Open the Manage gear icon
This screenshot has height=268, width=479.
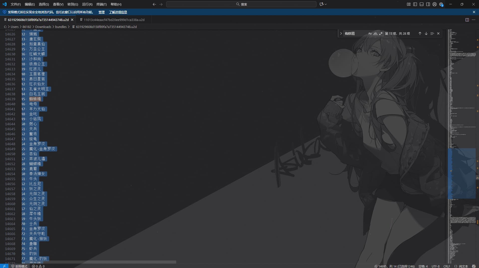click(441, 4)
